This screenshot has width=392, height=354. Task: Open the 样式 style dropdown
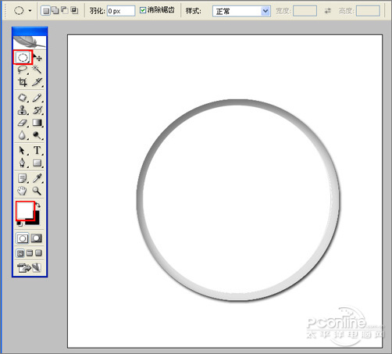point(241,11)
